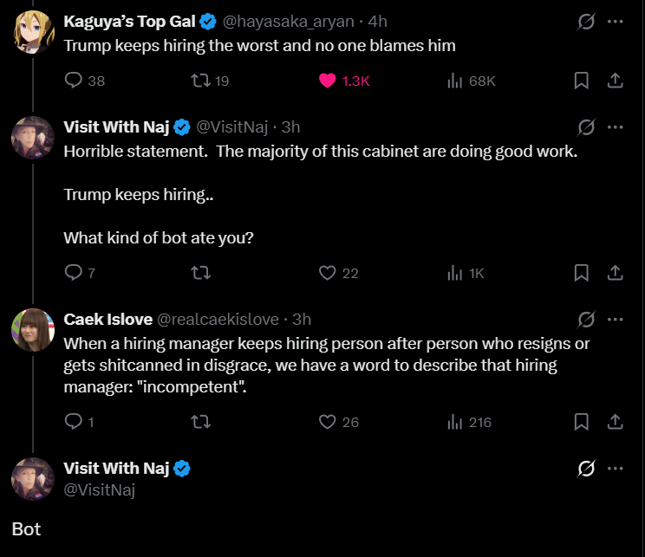
Task: Click Grok icon on Kaguya's tweet
Action: click(x=586, y=22)
